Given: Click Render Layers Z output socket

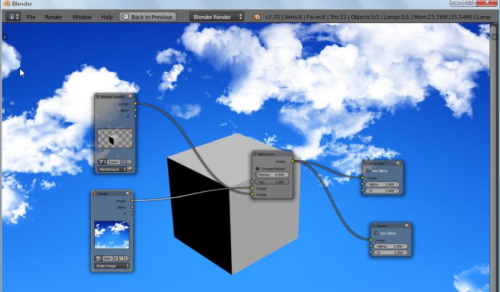Looking at the screenshot, I should coord(135,117).
